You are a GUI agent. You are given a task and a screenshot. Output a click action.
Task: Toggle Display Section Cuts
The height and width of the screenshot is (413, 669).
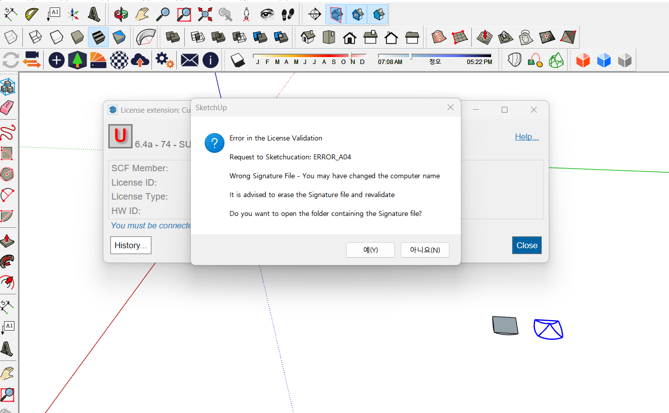tap(357, 14)
